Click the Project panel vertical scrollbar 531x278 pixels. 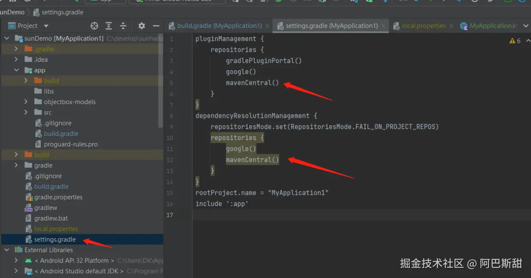161,81
